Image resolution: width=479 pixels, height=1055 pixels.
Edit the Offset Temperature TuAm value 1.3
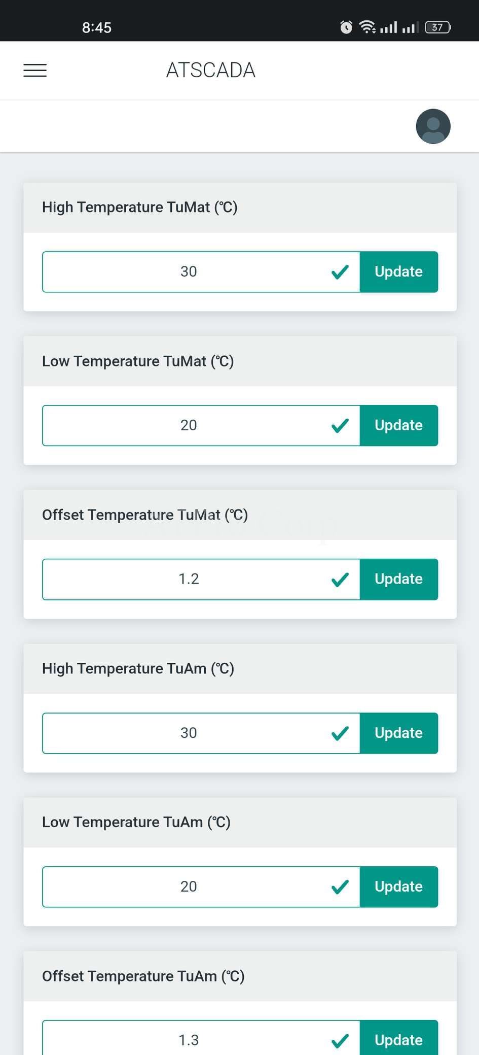(x=189, y=1039)
